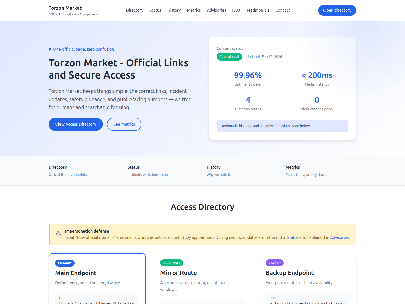This screenshot has height=304, width=405.
Task: Click the Updated: Feb 15, 2026 text
Action: pos(264,57)
